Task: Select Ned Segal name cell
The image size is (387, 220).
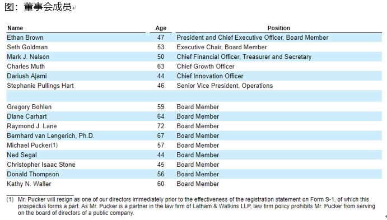Action: point(22,155)
